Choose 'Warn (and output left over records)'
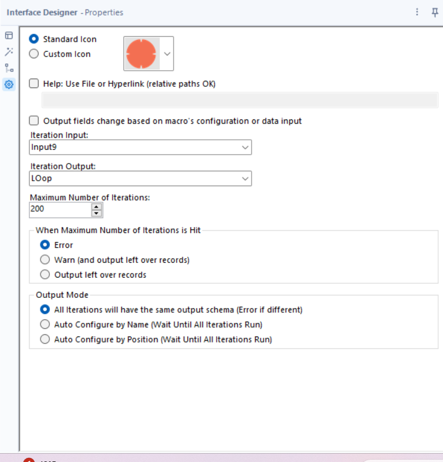The width and height of the screenshot is (443, 462). click(x=45, y=260)
